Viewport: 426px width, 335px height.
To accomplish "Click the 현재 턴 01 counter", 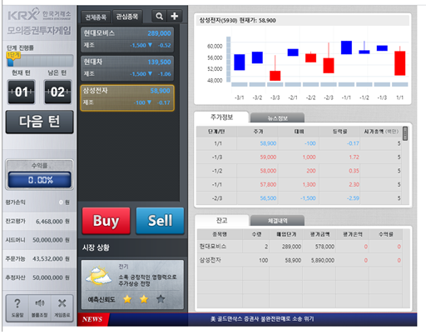I will tap(22, 92).
